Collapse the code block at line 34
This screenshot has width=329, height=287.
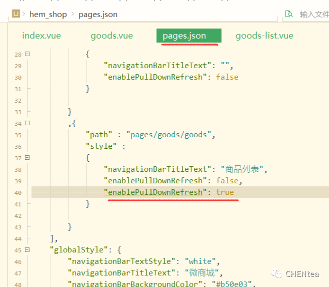click(x=27, y=123)
